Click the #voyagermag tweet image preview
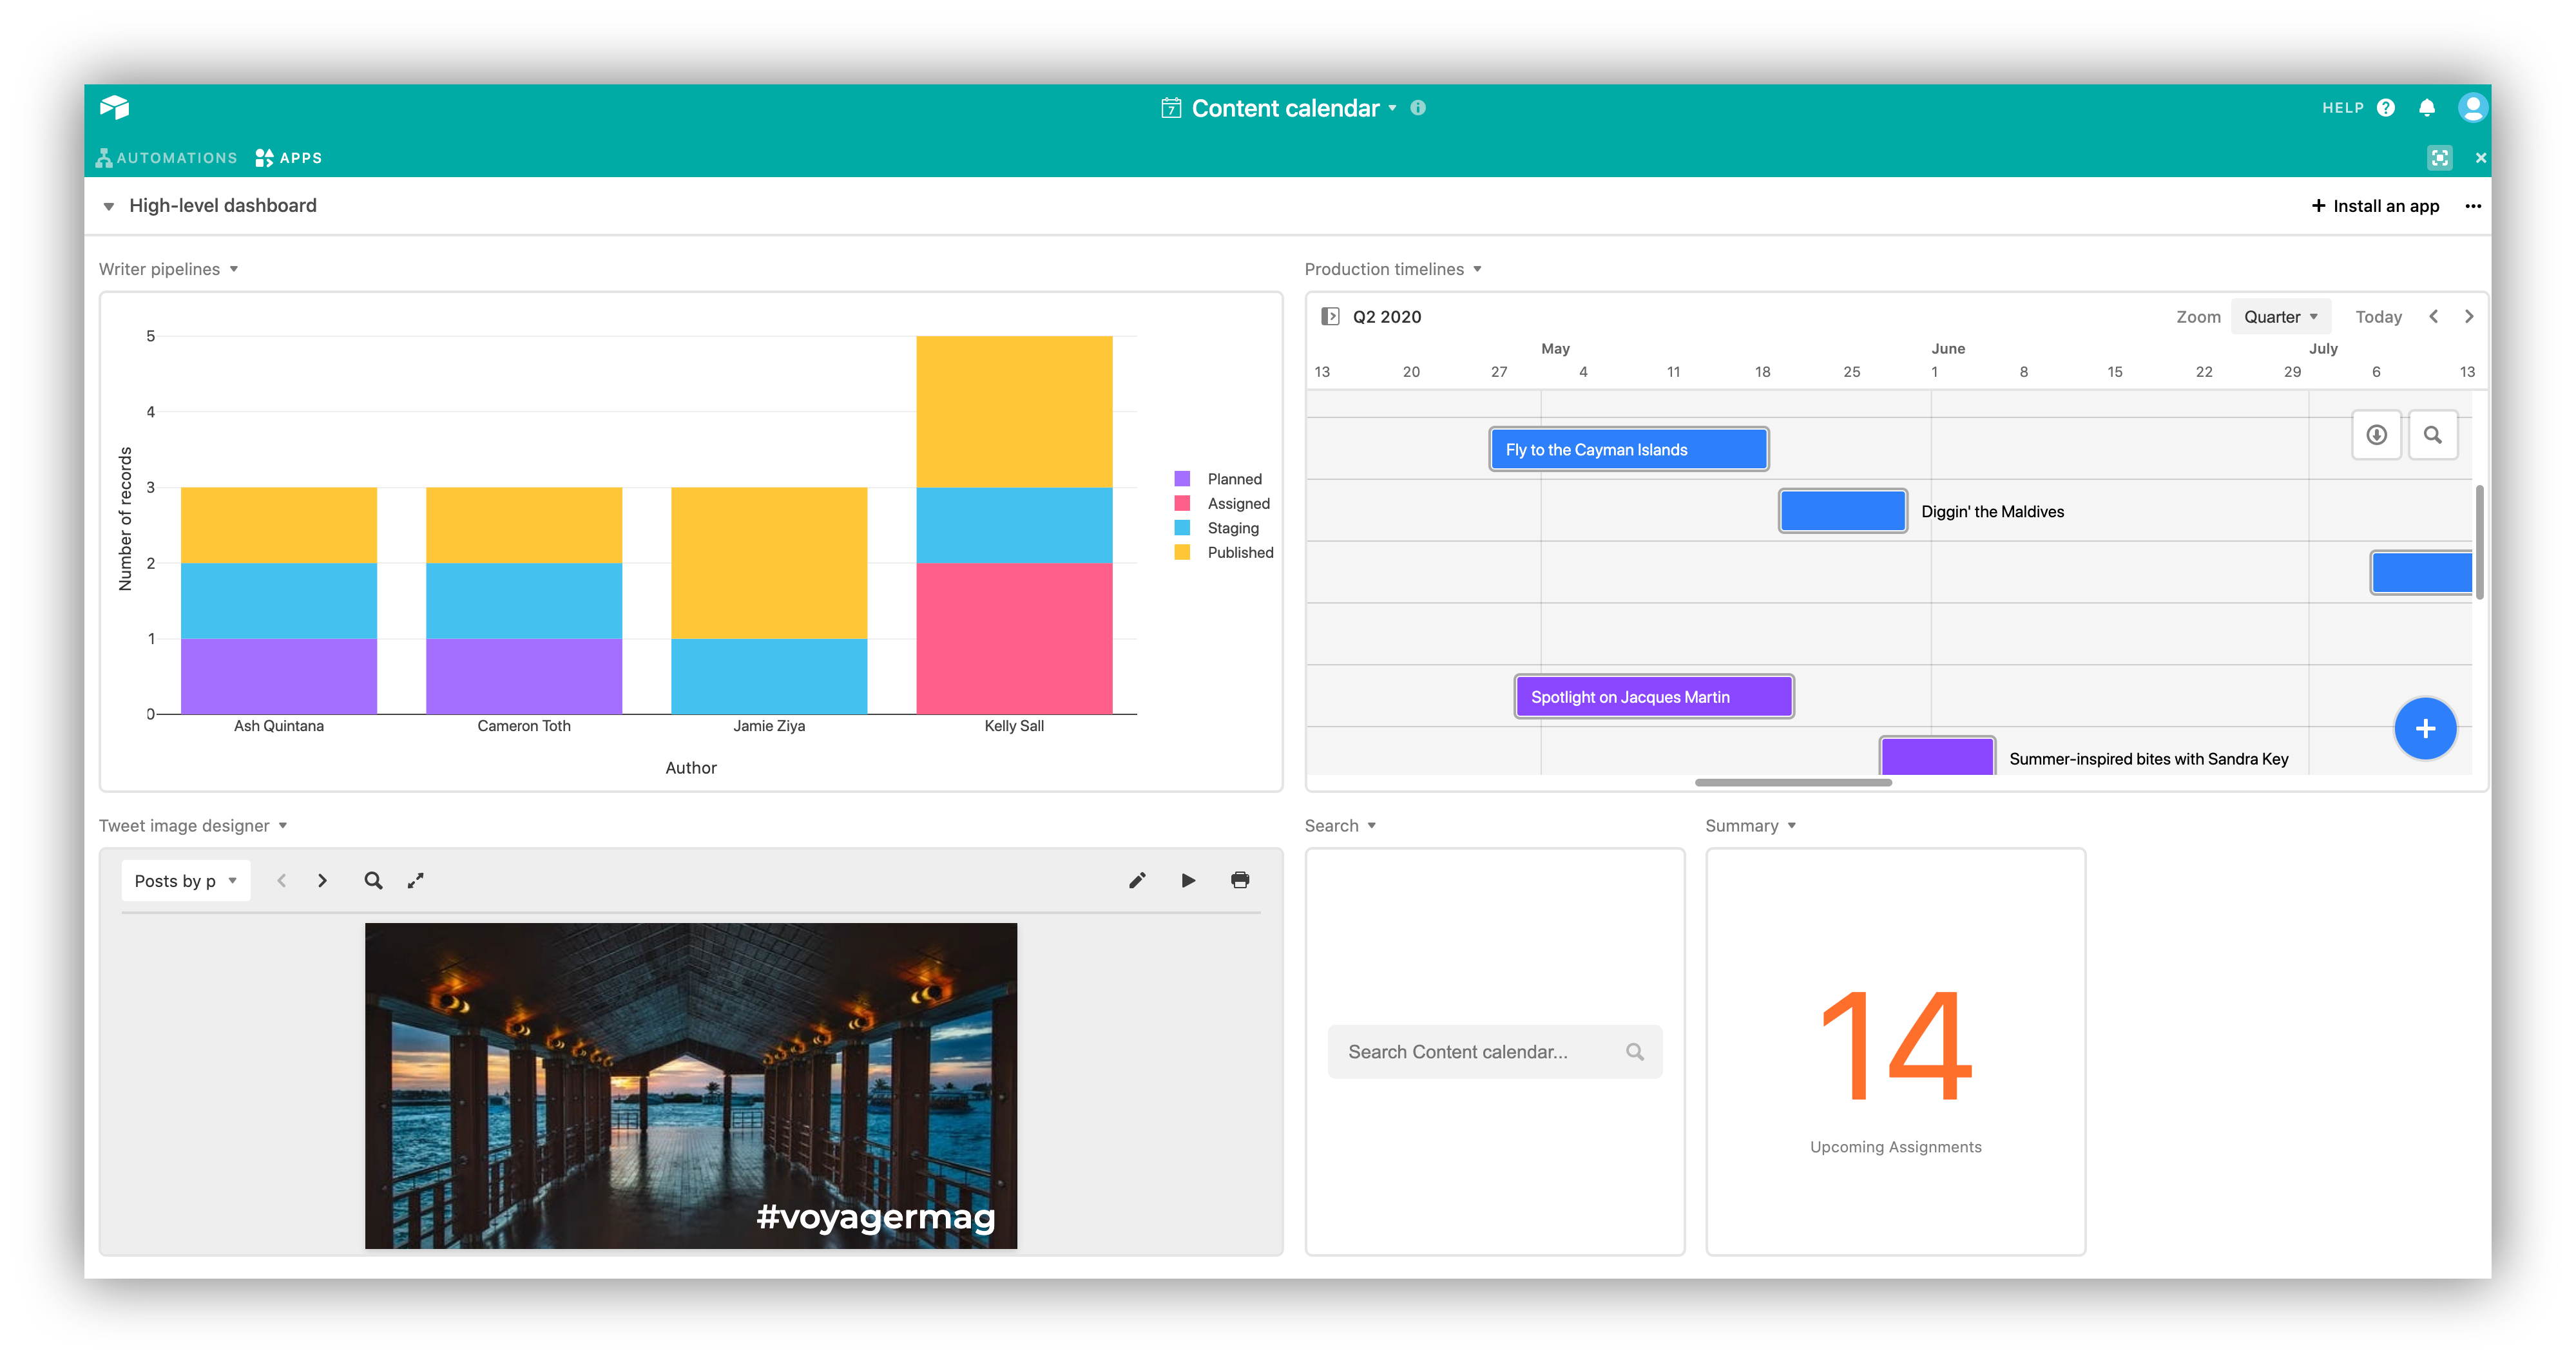This screenshot has height=1363, width=2576. pyautogui.click(x=691, y=1085)
